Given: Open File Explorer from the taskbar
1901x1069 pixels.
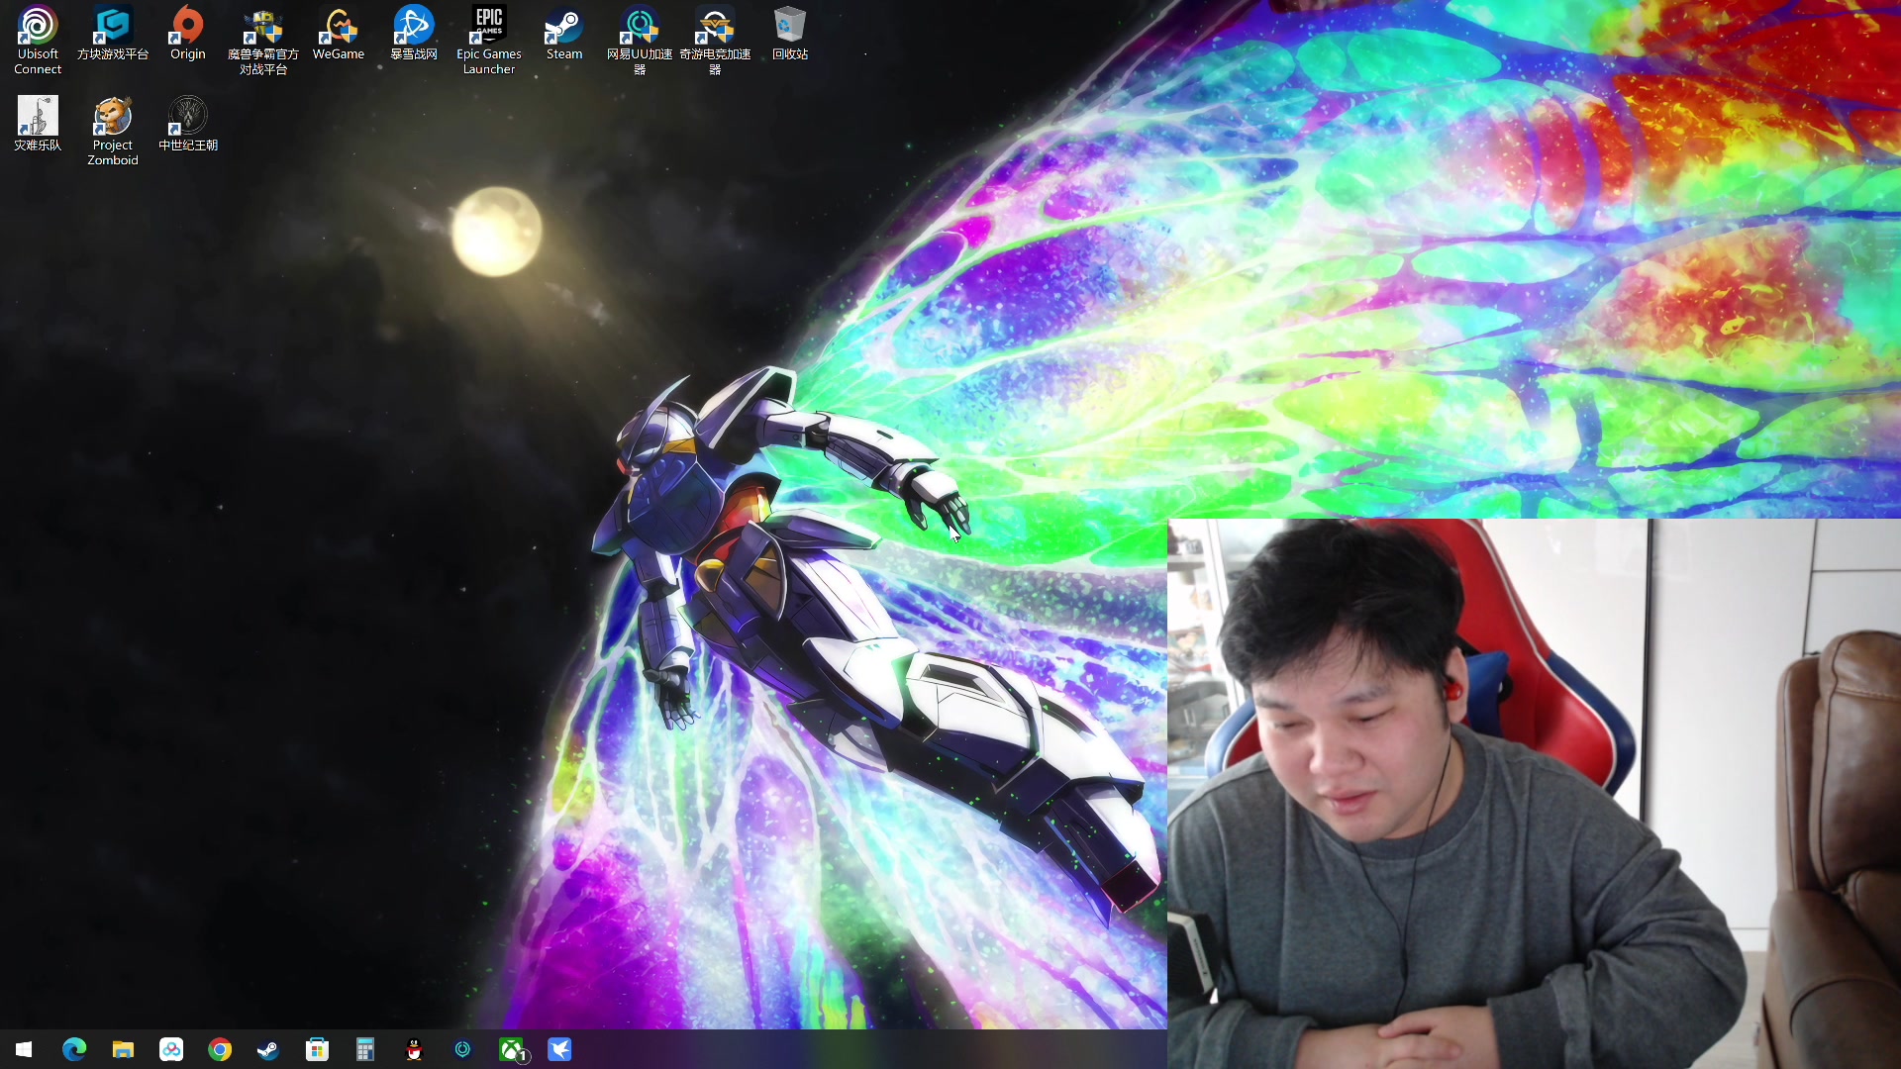Looking at the screenshot, I should point(123,1049).
